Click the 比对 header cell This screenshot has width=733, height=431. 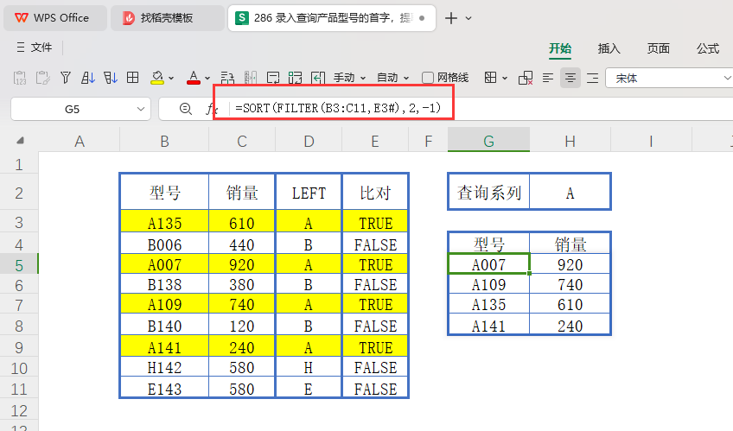(x=375, y=193)
